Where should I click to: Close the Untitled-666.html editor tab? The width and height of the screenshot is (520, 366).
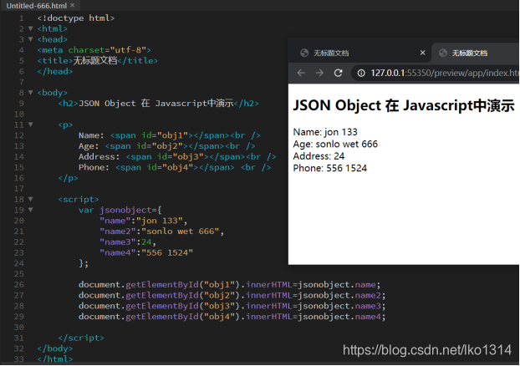tap(72, 5)
